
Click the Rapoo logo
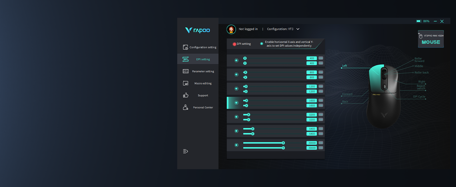pyautogui.click(x=197, y=30)
